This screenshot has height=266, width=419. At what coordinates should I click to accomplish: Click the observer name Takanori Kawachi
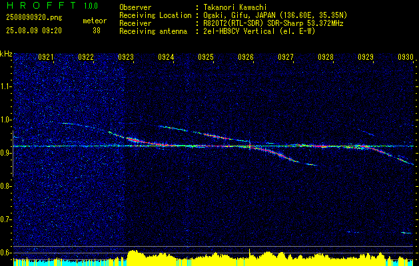click(x=235, y=7)
